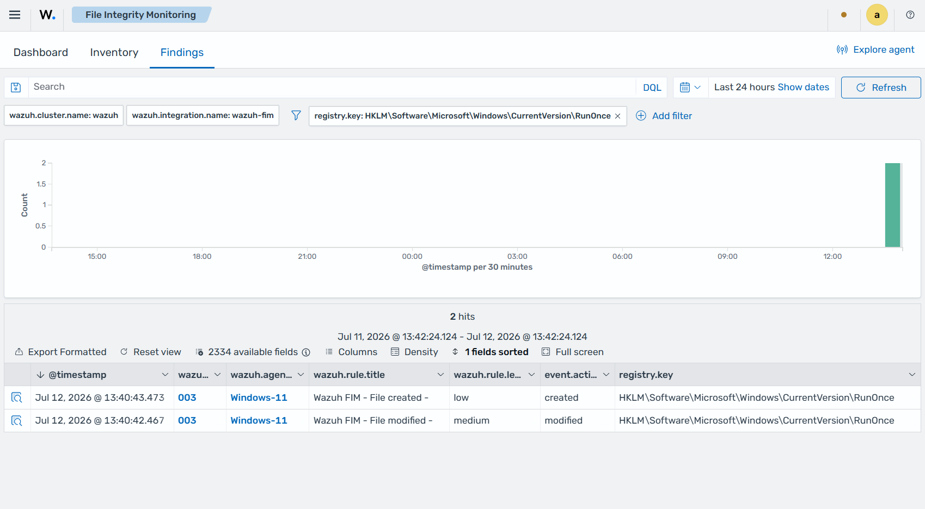Expand the wazuh.agen... column header menu
This screenshot has height=509, width=925.
[x=301, y=375]
